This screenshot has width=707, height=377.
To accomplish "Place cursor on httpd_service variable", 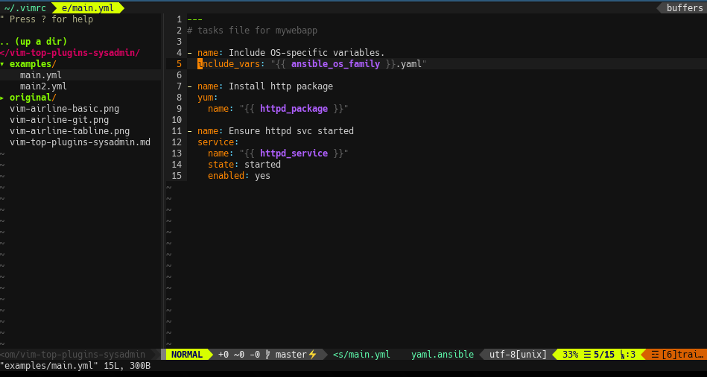I will pos(294,153).
